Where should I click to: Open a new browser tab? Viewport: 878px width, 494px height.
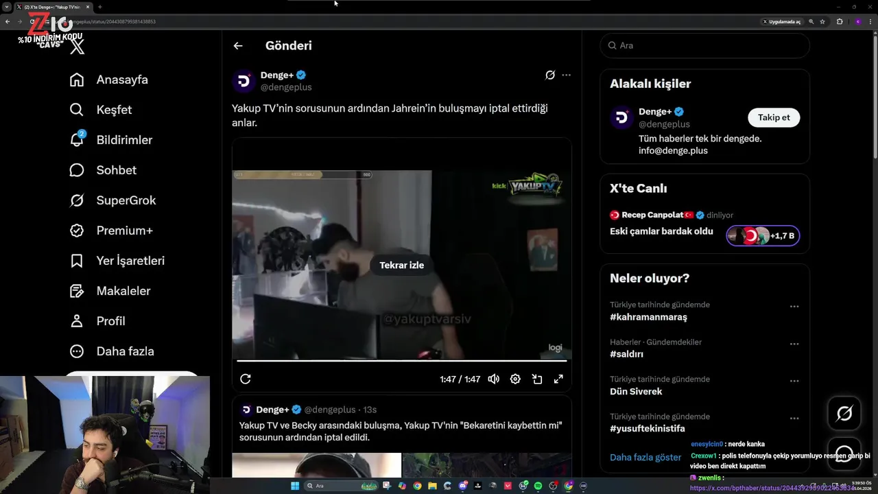pos(99,7)
